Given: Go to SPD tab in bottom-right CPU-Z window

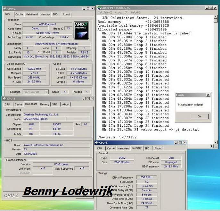Looking at the screenshot, I should pyautogui.click(x=147, y=148).
